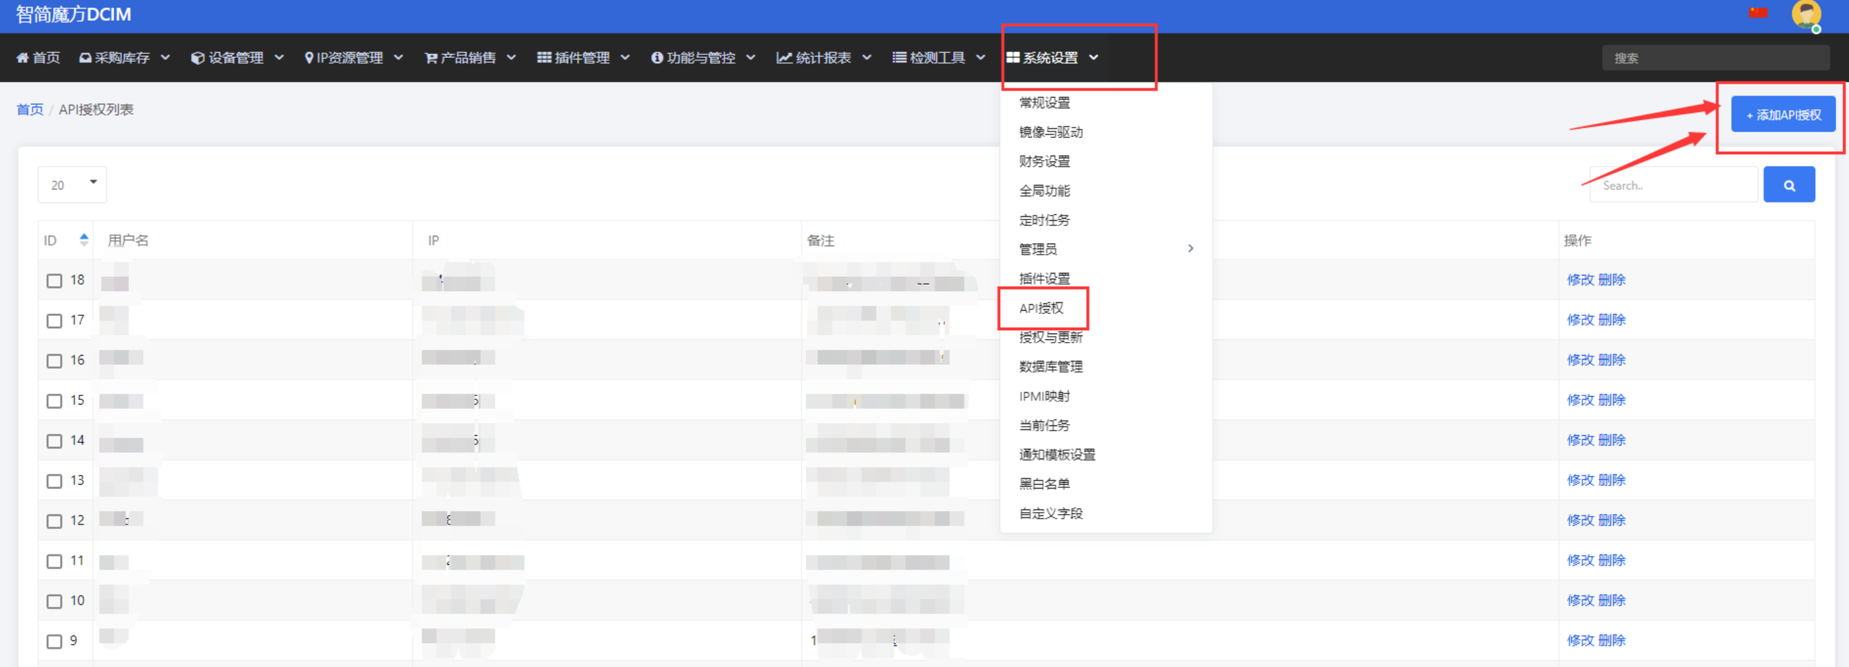Viewport: 1849px width, 667px height.
Task: Tick the checkbox for row ID 10
Action: pyautogui.click(x=55, y=602)
